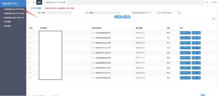
Task: Download PDF certificate for row 10
Action: pyautogui.click(x=185, y=78)
